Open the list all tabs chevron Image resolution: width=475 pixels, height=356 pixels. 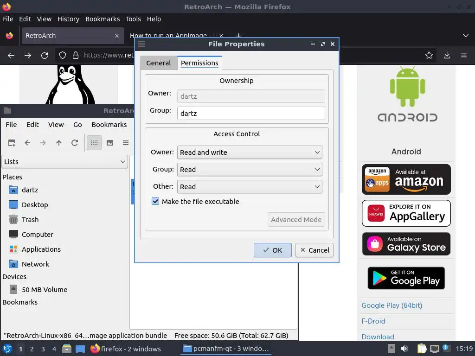[466, 36]
